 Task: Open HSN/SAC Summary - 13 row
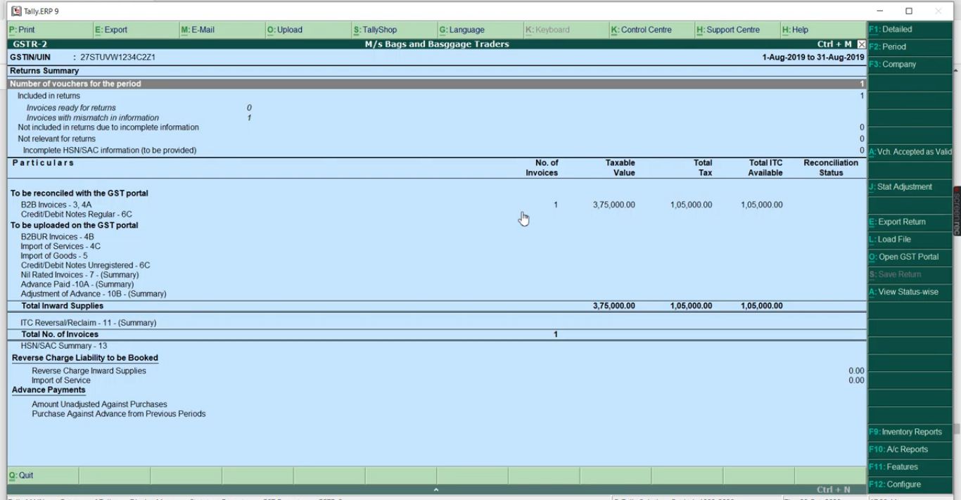pos(64,345)
